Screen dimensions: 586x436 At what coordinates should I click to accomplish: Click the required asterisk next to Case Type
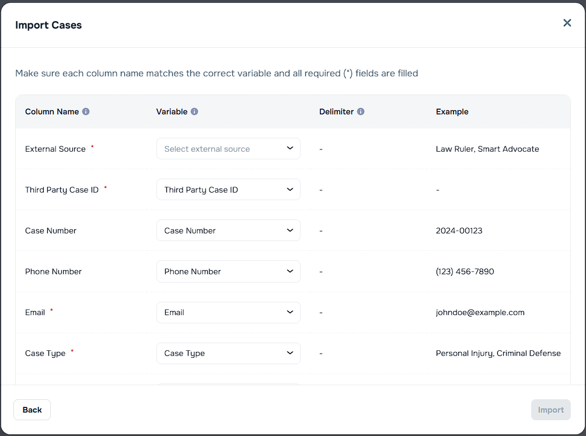72,350
